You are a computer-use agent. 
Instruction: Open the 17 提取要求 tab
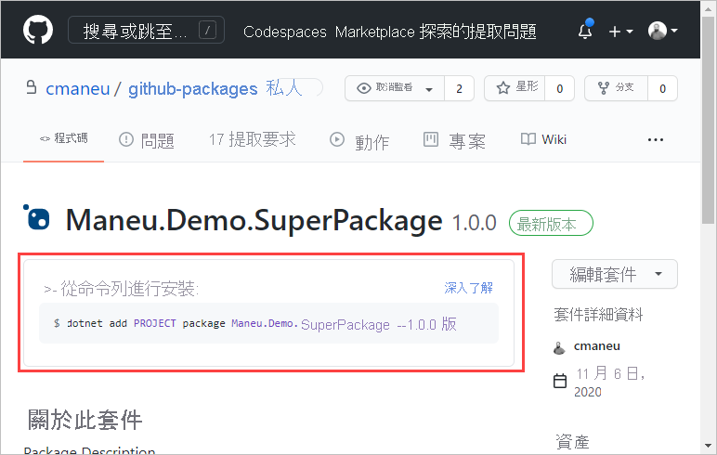[x=252, y=139]
